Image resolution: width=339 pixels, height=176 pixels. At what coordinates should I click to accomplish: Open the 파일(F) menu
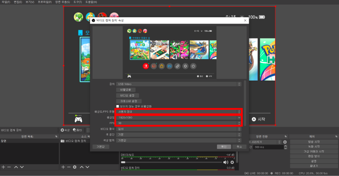click(x=6, y=2)
